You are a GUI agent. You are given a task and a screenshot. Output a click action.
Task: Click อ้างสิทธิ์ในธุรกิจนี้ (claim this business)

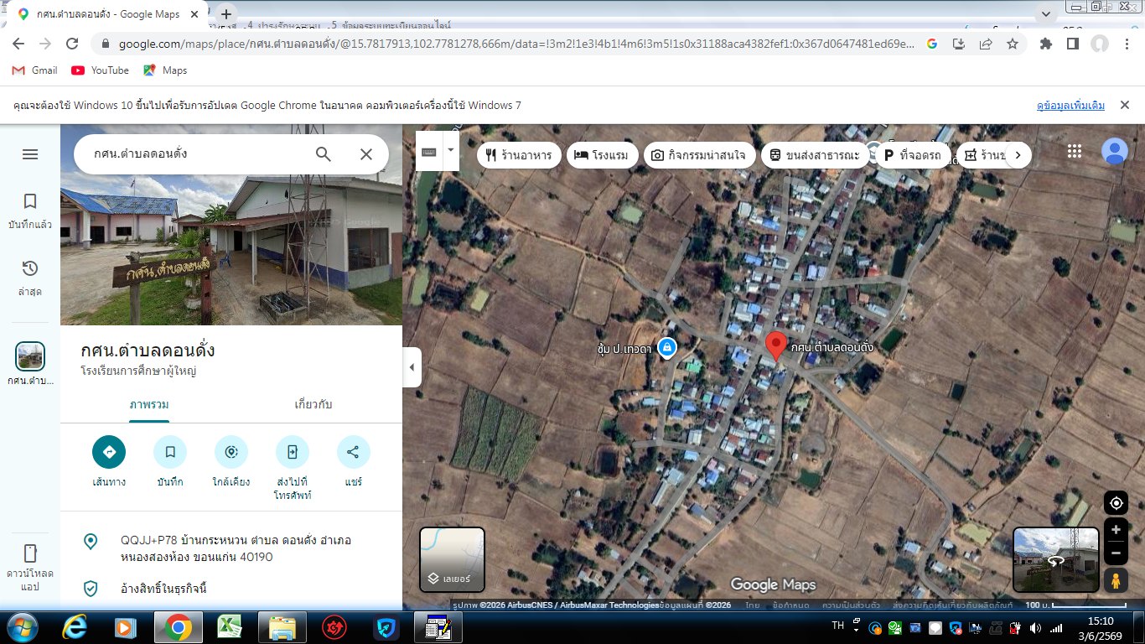coord(163,589)
